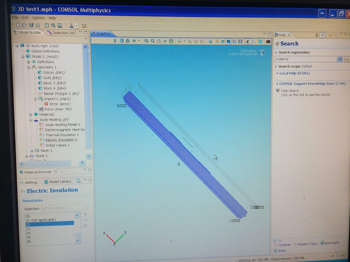
Task: Open the Options menu
Action: pyautogui.click(x=38, y=18)
